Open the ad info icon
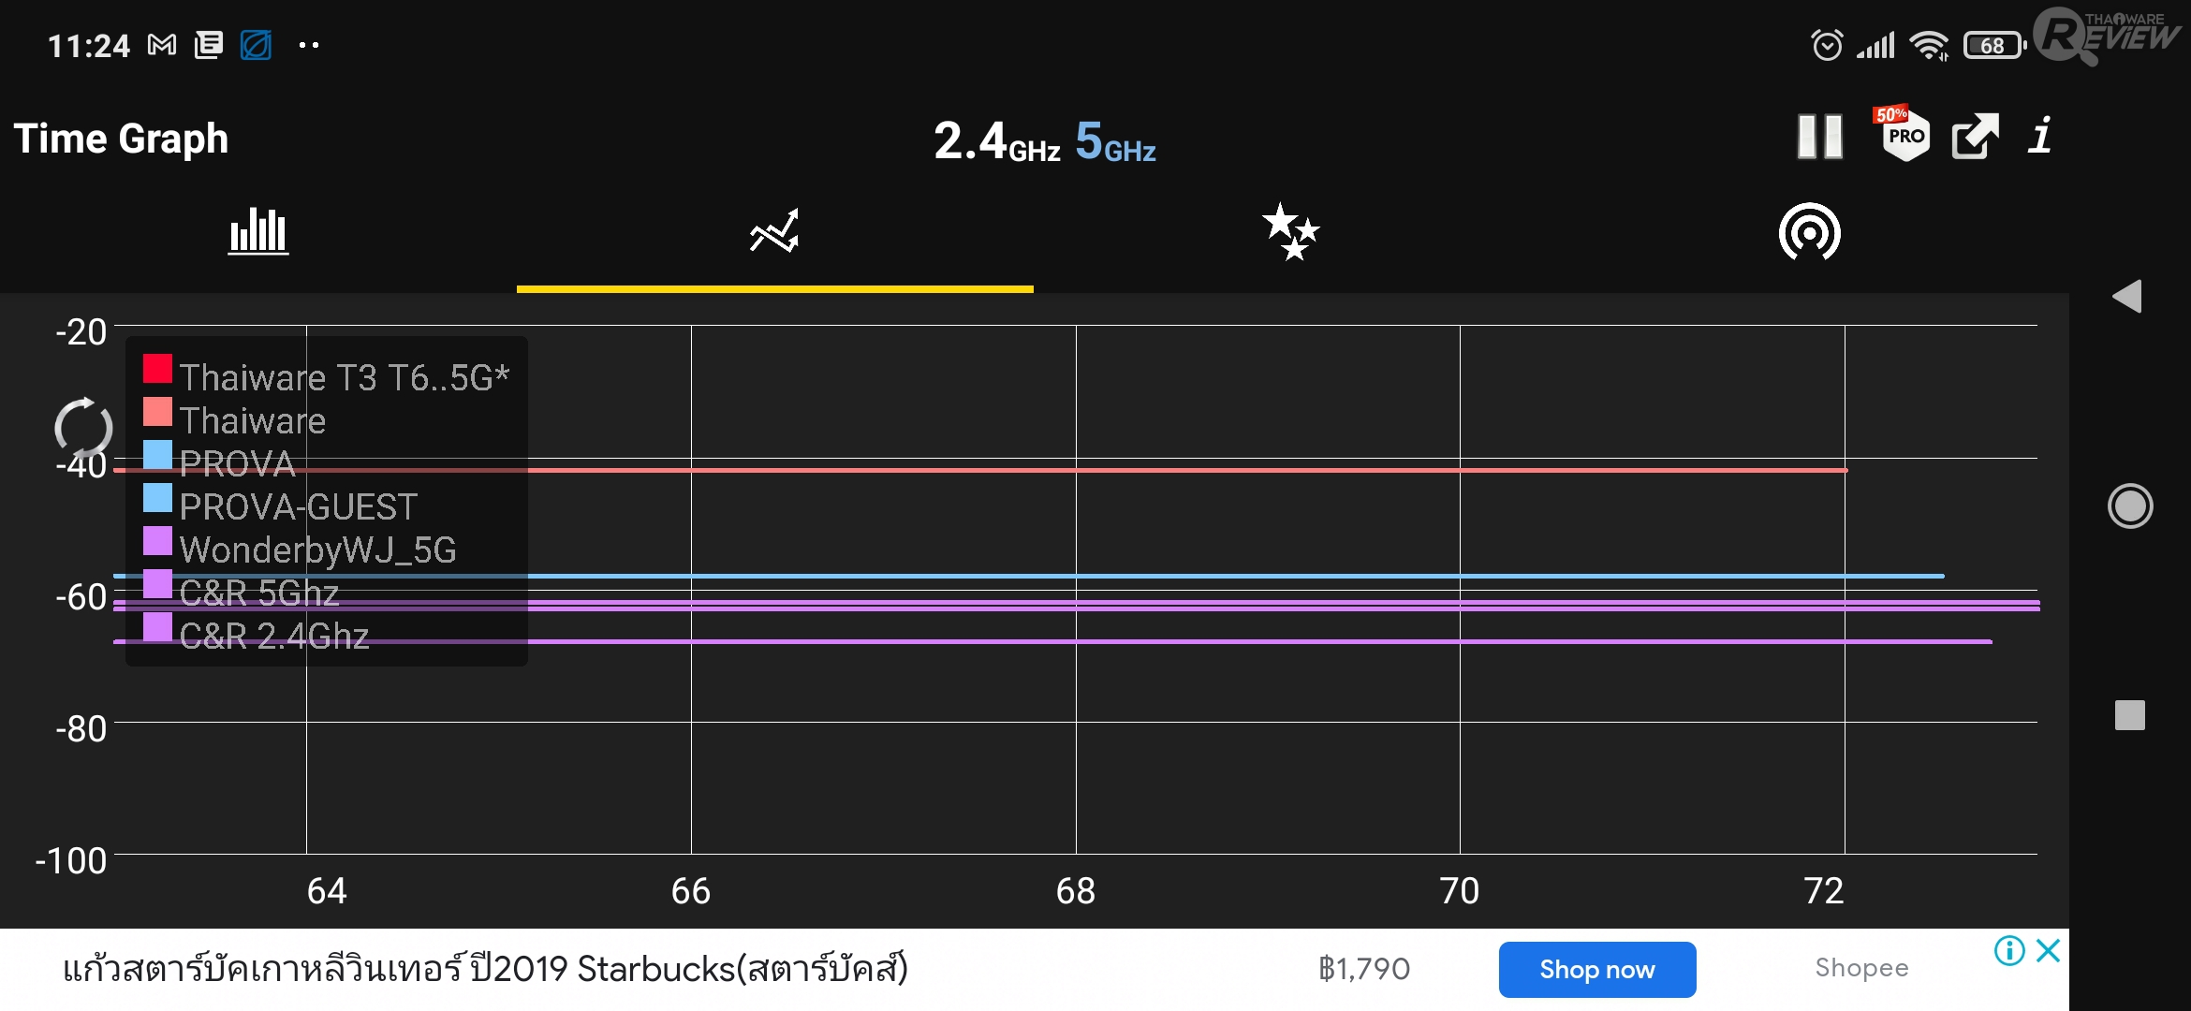This screenshot has height=1011, width=2191. [2008, 951]
